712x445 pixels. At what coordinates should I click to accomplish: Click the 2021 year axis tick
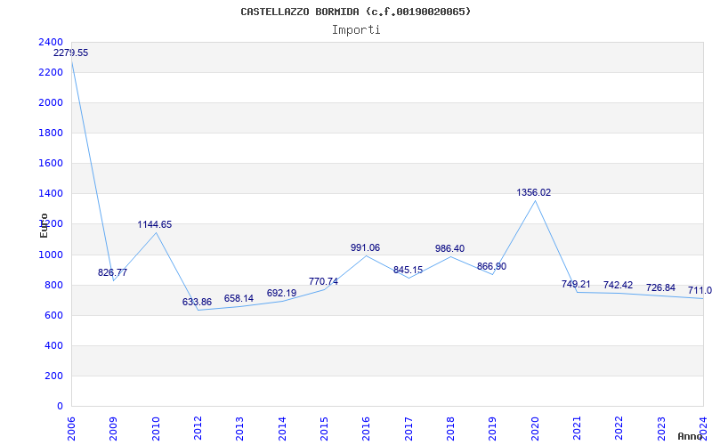point(577,428)
